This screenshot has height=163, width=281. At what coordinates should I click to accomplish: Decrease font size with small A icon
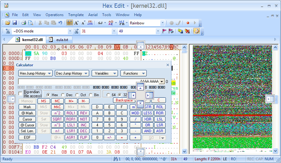click(83, 23)
